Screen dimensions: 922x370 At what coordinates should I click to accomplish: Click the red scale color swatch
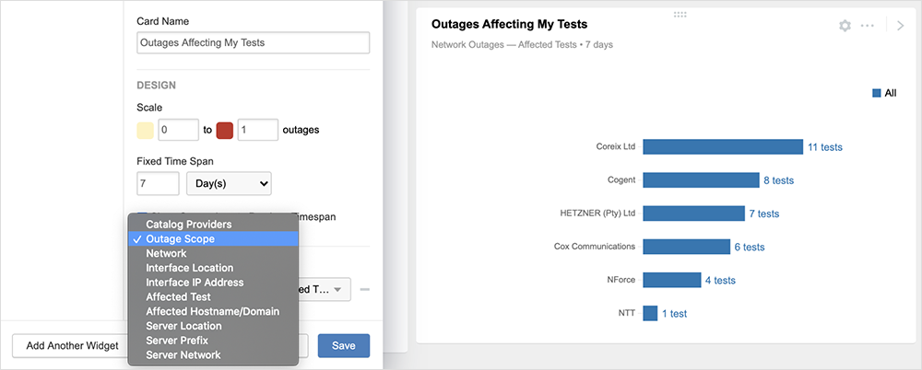click(x=224, y=130)
